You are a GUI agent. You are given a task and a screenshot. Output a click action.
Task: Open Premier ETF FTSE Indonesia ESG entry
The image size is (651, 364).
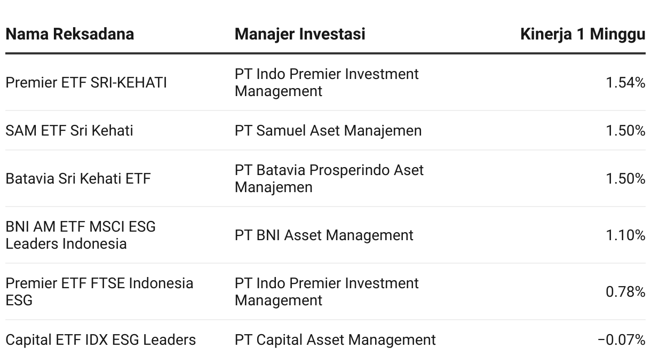[x=99, y=292]
